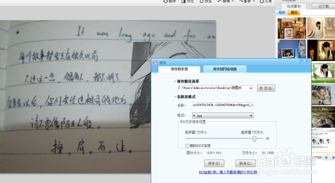
Task: Open the save path dropdown
Action: pyautogui.click(x=251, y=88)
